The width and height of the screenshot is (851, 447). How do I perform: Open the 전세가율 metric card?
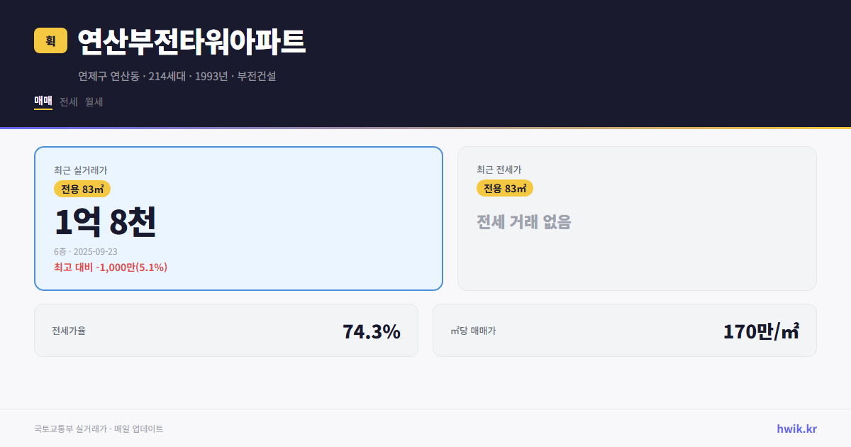click(227, 330)
